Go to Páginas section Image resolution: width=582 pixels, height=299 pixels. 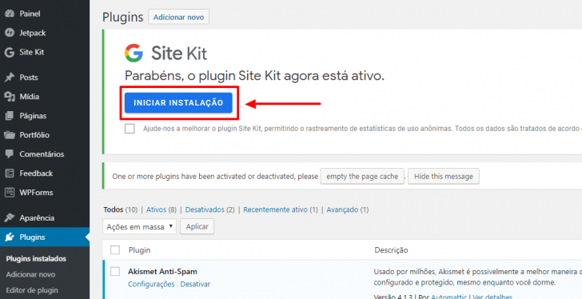click(45, 116)
